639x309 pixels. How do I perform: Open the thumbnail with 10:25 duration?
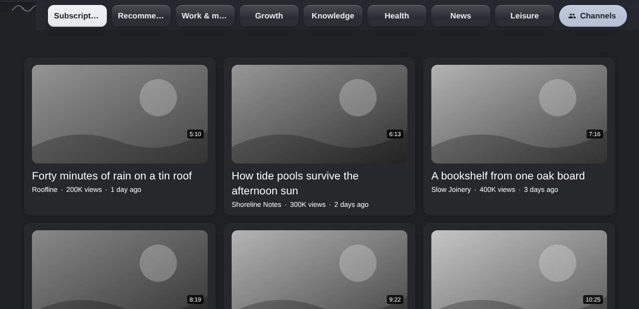pyautogui.click(x=519, y=270)
